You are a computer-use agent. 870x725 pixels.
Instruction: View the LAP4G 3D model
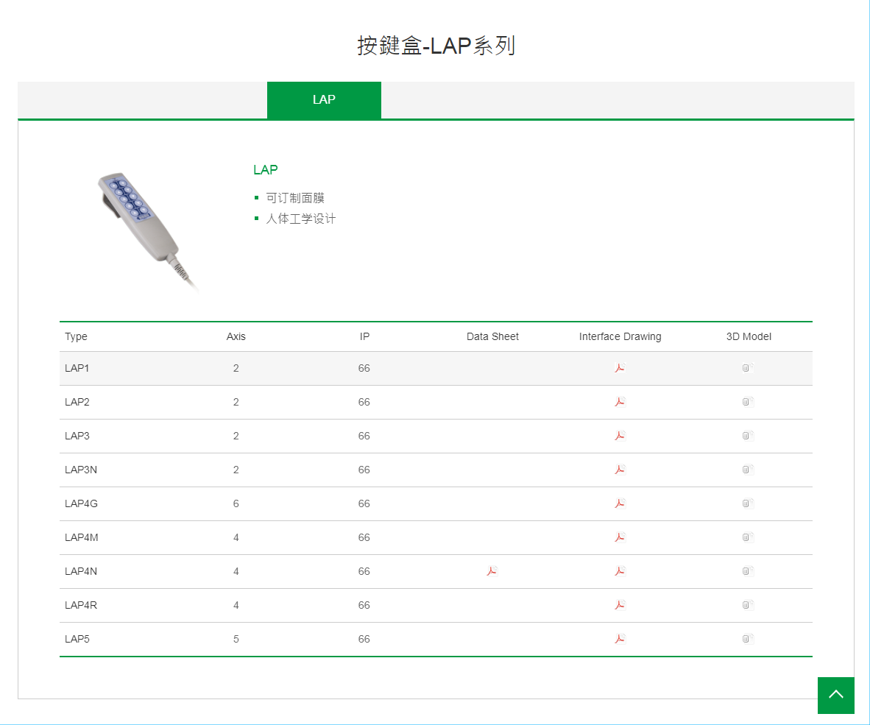pos(747,503)
